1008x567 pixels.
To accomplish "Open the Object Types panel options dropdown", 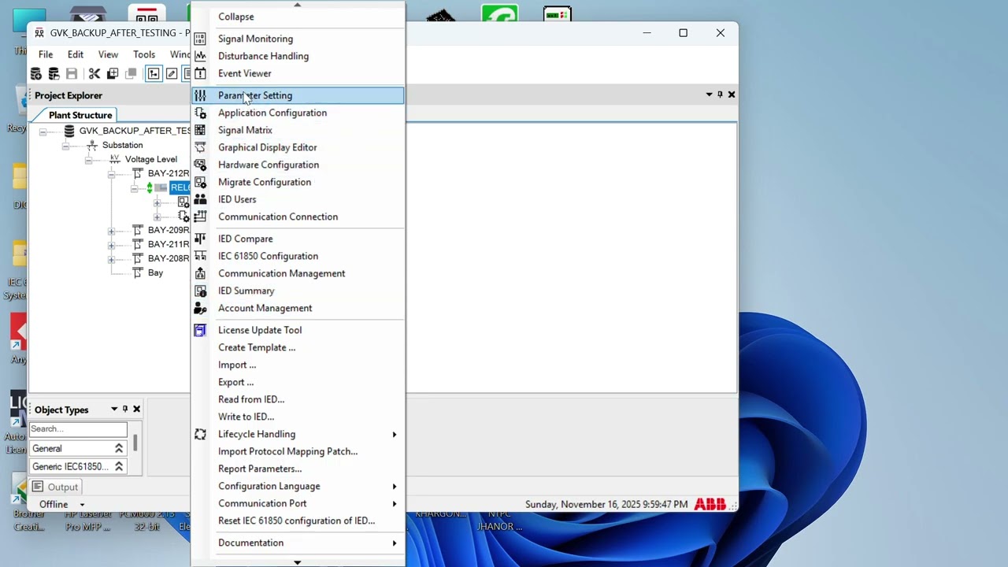I will [114, 409].
